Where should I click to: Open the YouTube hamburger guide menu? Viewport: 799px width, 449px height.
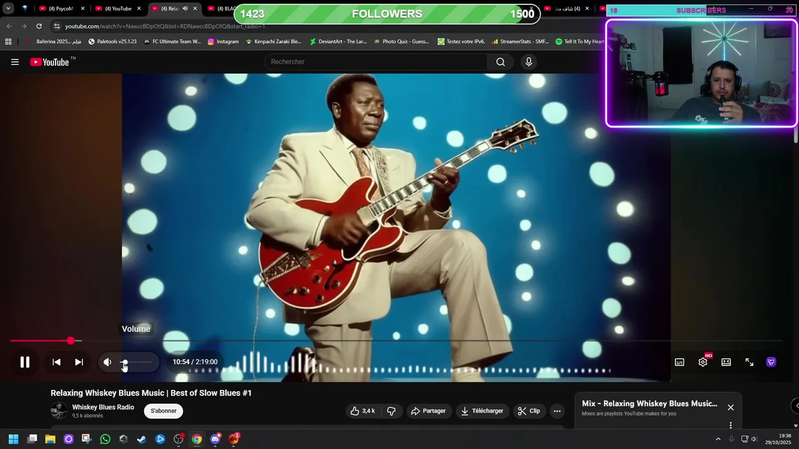[x=15, y=62]
